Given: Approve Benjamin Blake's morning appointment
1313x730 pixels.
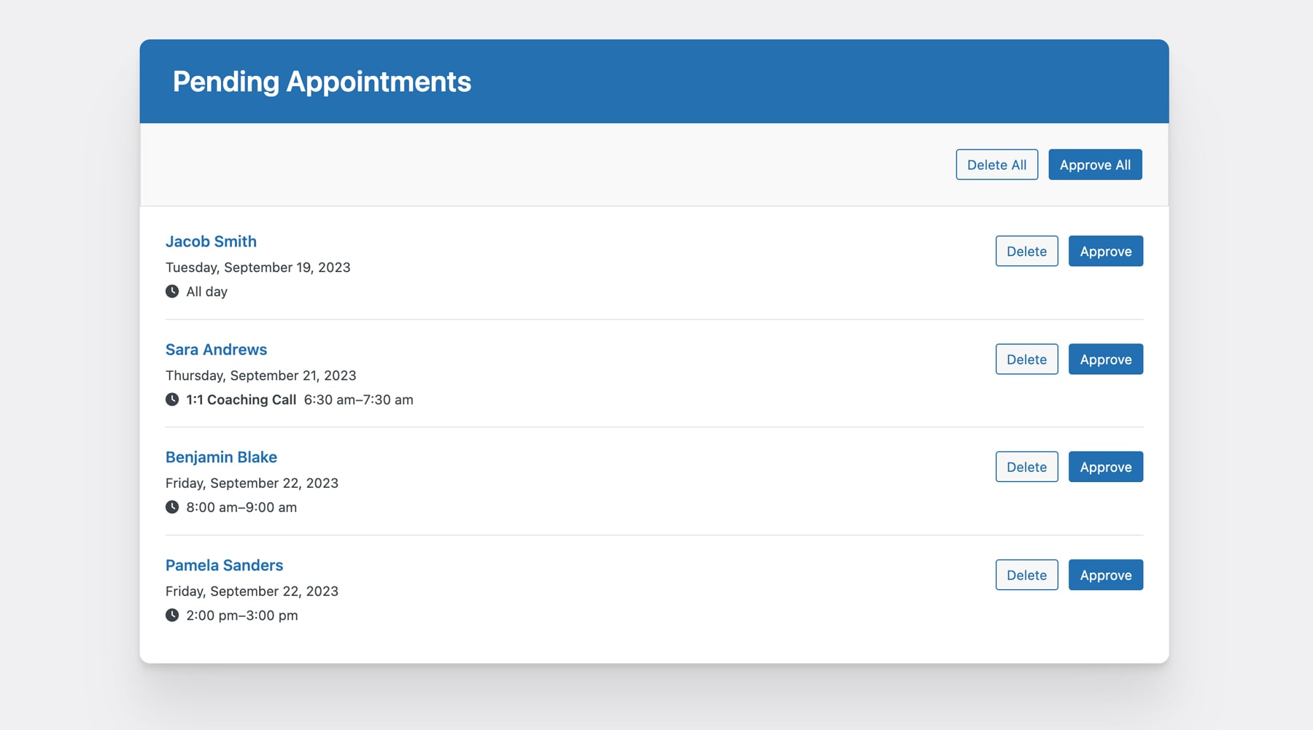Looking at the screenshot, I should point(1105,466).
